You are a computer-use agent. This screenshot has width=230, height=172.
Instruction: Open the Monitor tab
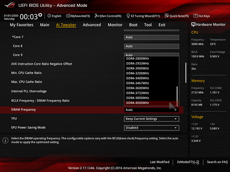pyautogui.click(x=115, y=25)
